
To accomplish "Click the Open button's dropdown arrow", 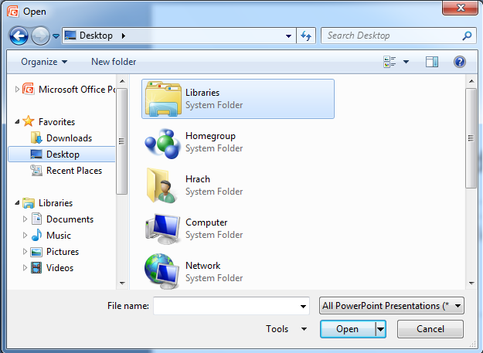I will [380, 329].
